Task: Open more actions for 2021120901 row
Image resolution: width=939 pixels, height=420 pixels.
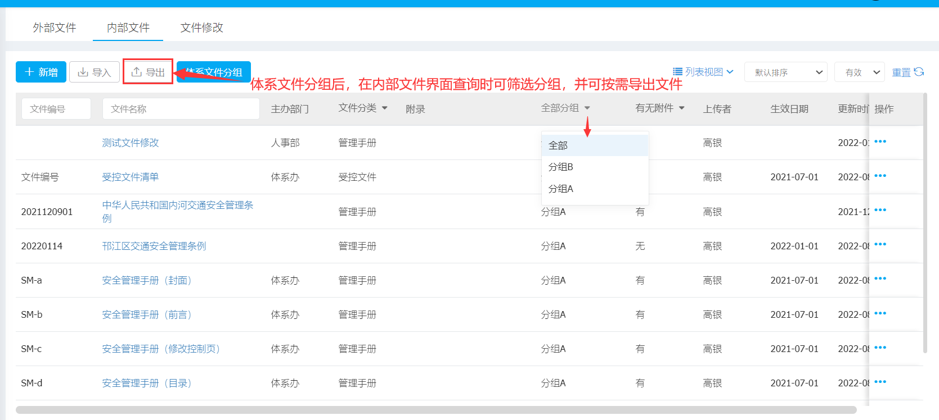Action: [x=880, y=210]
